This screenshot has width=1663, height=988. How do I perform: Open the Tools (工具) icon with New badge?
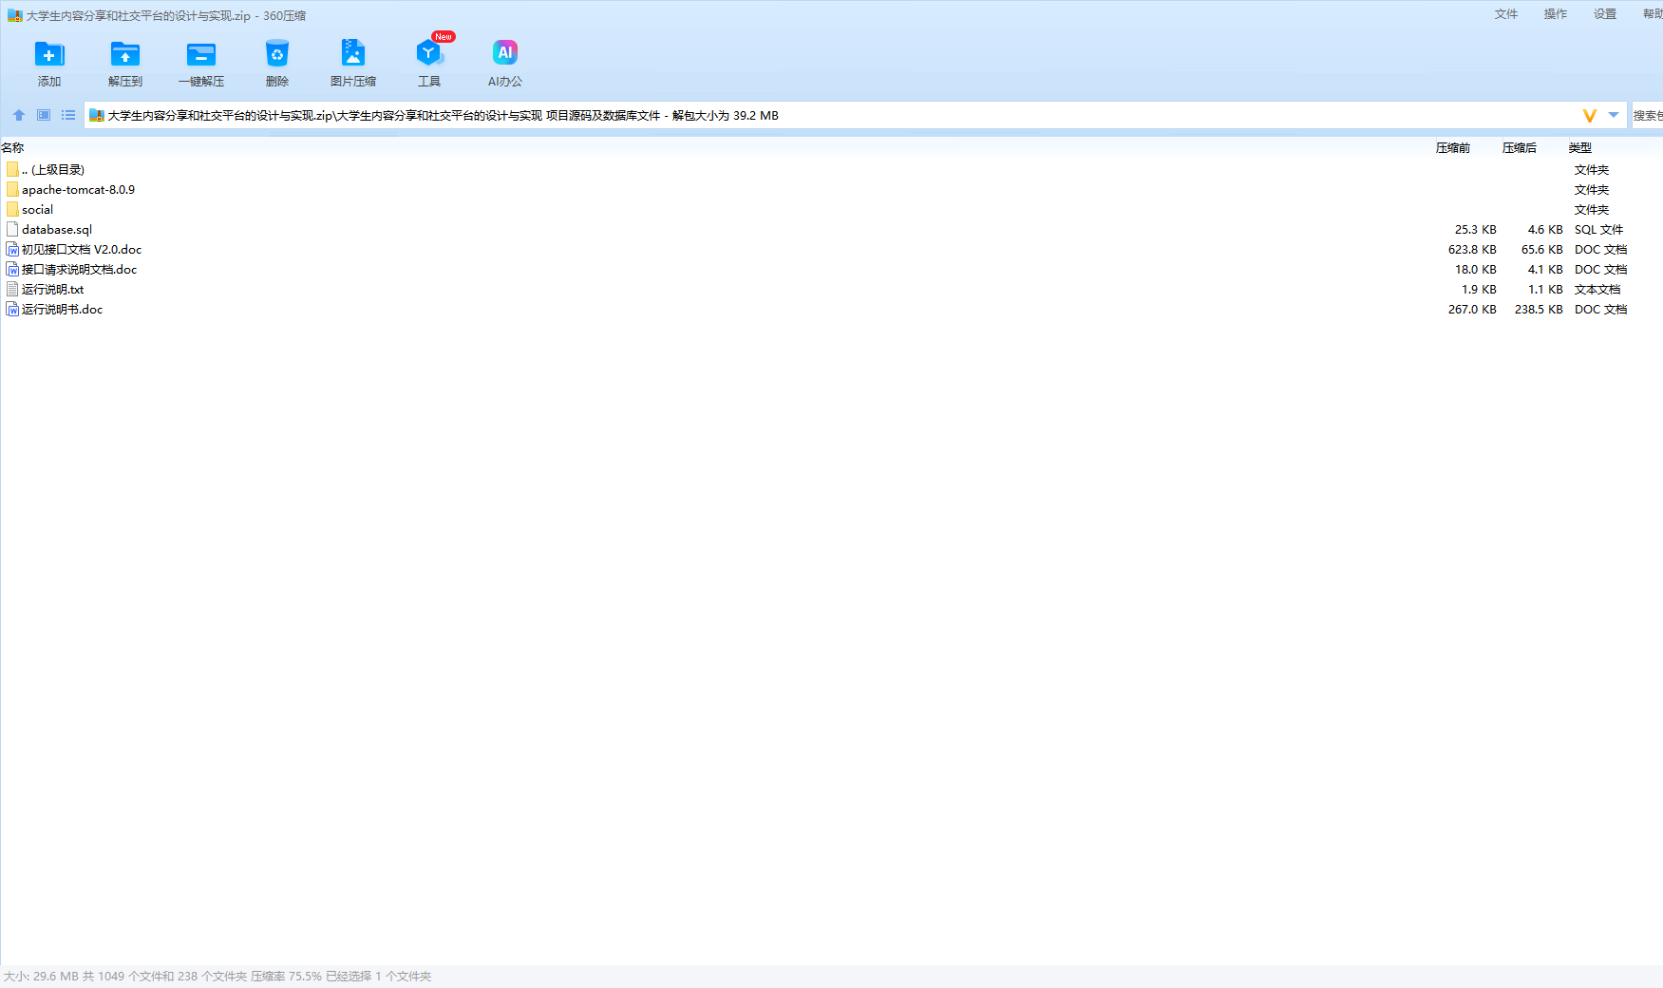pos(429,55)
